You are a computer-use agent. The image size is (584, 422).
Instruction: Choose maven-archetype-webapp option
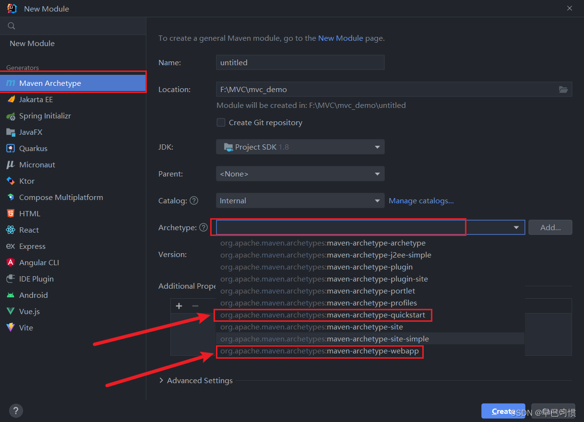pos(370,351)
